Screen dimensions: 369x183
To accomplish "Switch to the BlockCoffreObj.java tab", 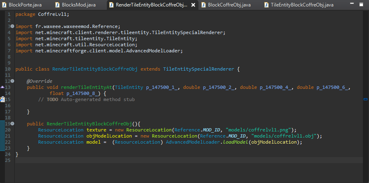I will tap(229, 5).
